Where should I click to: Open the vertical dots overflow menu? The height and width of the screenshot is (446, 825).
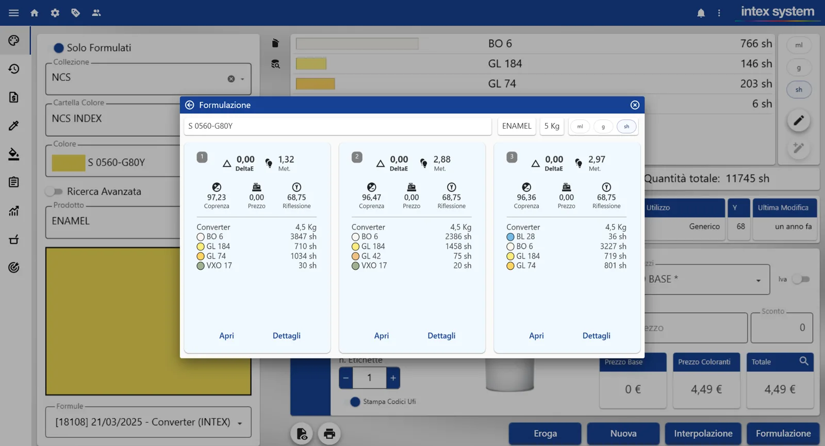(719, 13)
